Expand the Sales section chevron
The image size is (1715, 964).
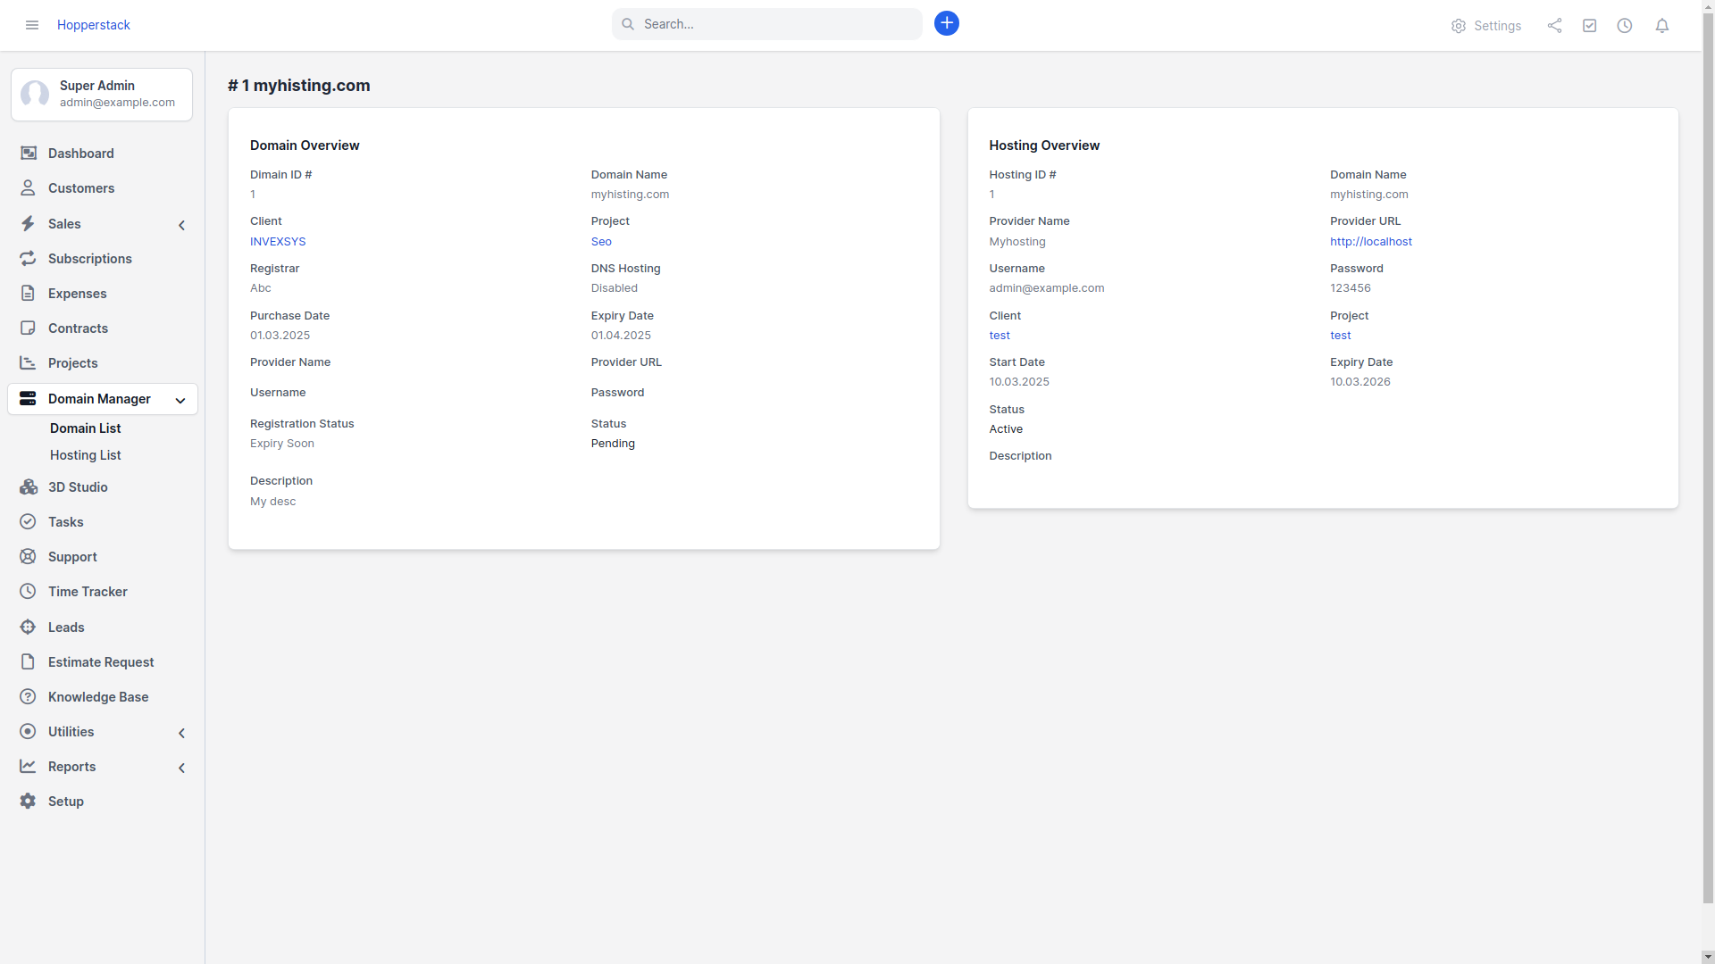coord(181,225)
